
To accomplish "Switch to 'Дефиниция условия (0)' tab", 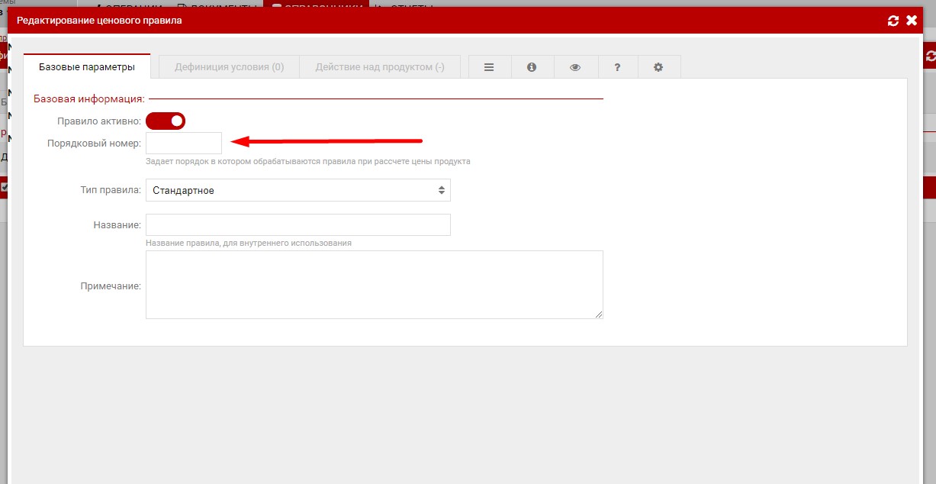I will click(229, 67).
